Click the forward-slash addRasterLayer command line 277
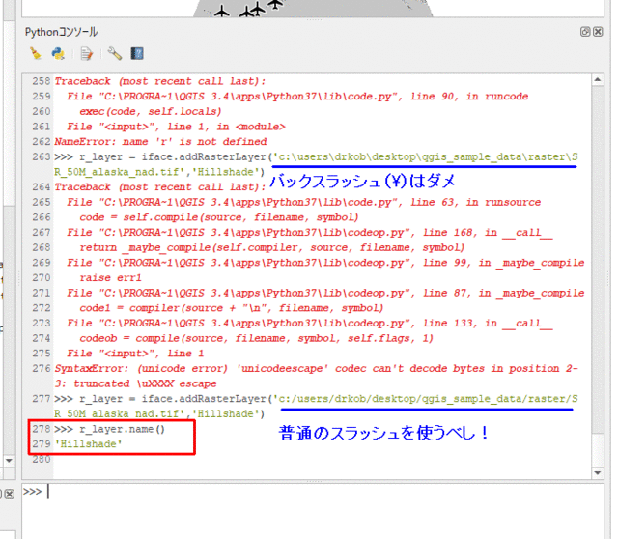This screenshot has height=539, width=618. click(316, 406)
